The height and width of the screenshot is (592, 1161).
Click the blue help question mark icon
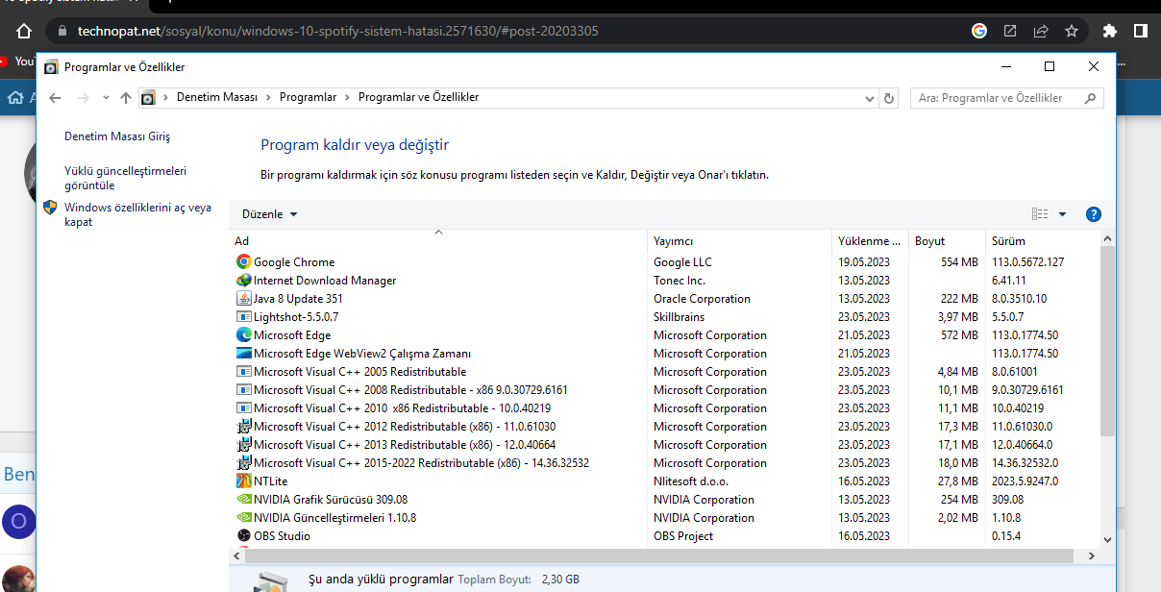[1093, 214]
